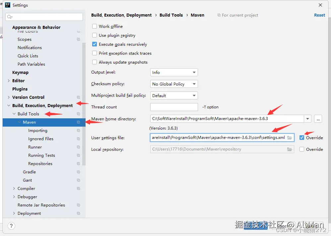Click the project-level icon beside Version Control

[79, 97]
